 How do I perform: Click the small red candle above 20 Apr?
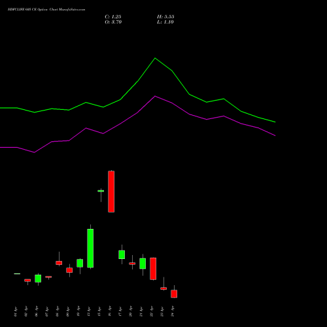tap(132, 264)
